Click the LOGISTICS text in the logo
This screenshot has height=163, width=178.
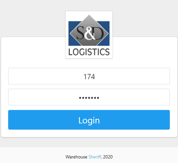pyautogui.click(x=89, y=52)
